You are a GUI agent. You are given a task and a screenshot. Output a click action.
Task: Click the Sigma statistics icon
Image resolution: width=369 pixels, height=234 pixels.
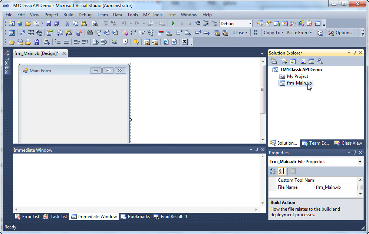pos(185,42)
